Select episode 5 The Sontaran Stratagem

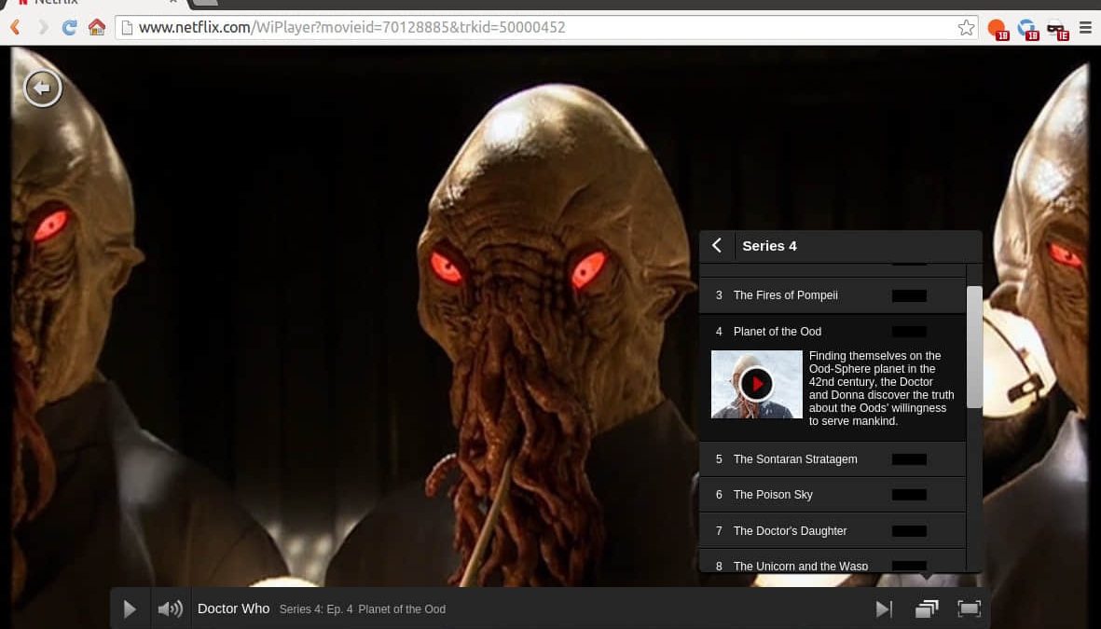point(833,459)
